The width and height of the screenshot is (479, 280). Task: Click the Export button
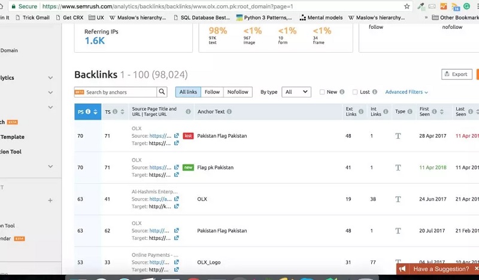click(457, 74)
